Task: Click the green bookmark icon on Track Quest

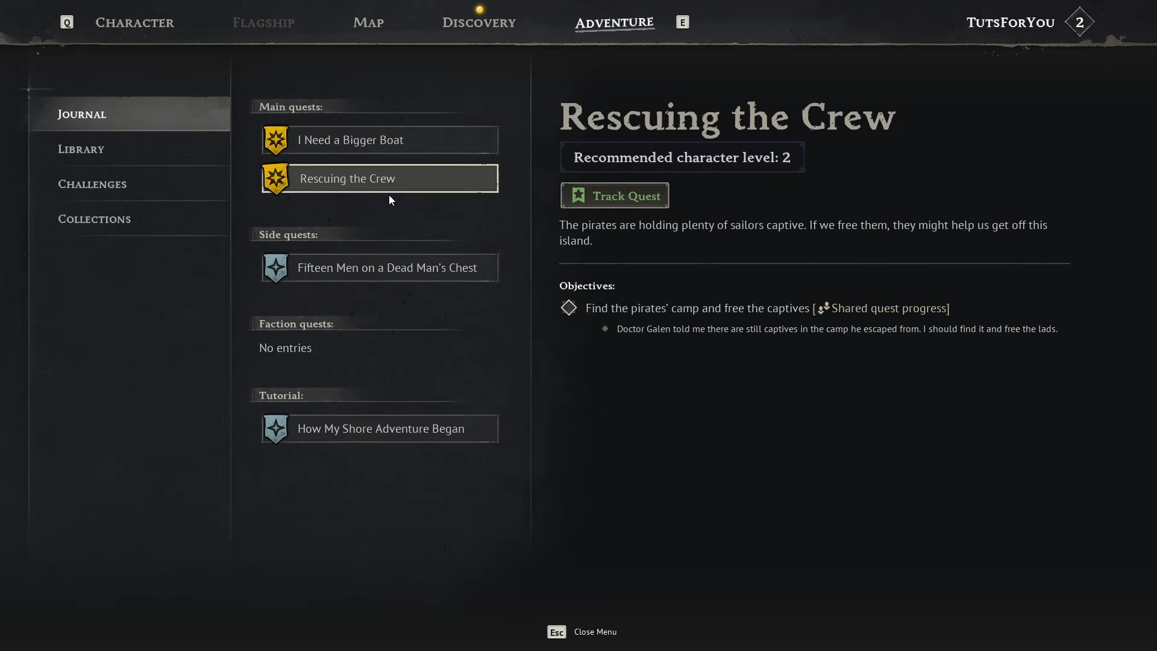Action: 578,195
